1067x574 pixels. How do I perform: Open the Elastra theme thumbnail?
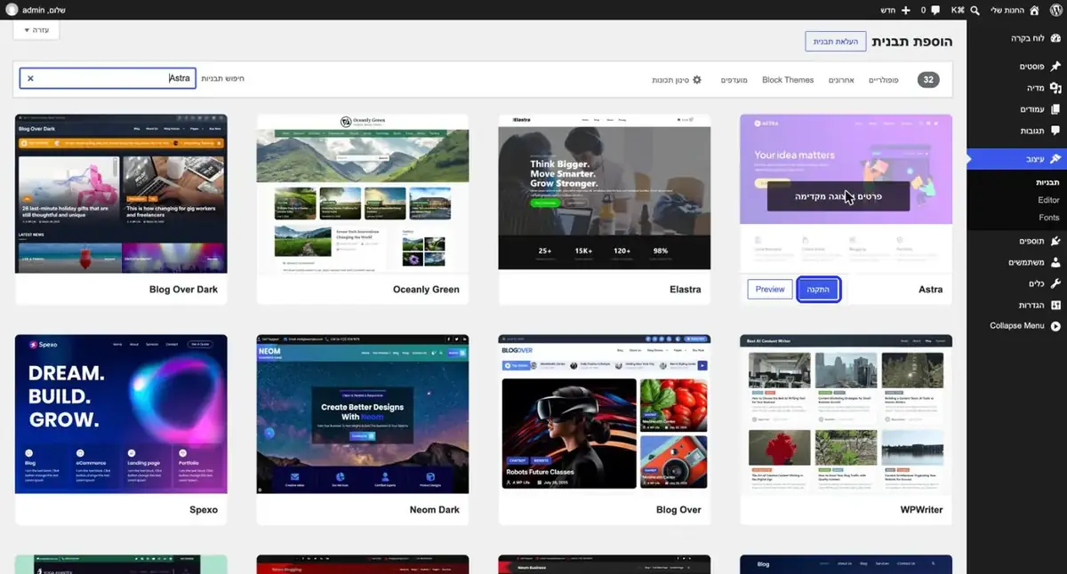click(605, 192)
